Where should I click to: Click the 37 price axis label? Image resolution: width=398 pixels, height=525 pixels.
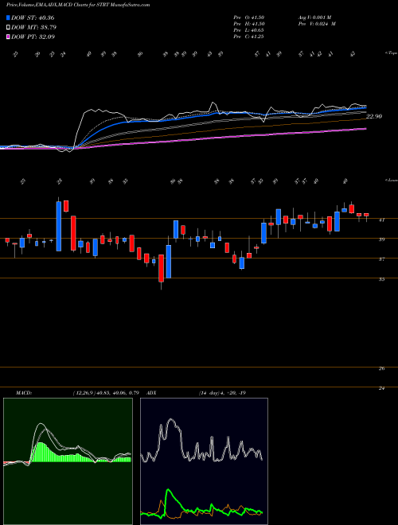pyautogui.click(x=382, y=259)
